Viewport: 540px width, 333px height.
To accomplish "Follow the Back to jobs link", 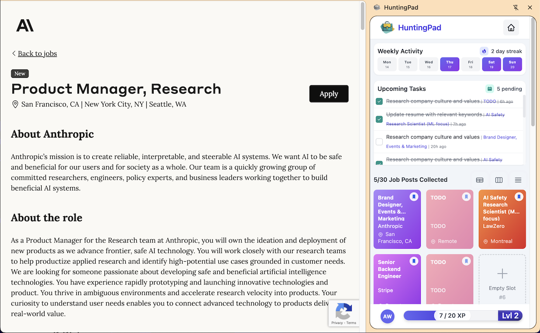I will point(38,53).
